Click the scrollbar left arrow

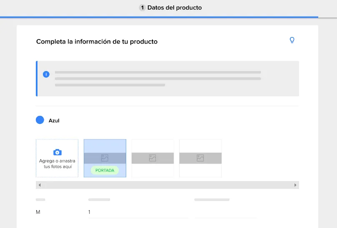pyautogui.click(x=40, y=185)
